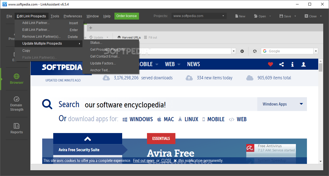Viewport: 329px width, 176px height.
Task: Click the New project icon
Action: [x=237, y=16]
